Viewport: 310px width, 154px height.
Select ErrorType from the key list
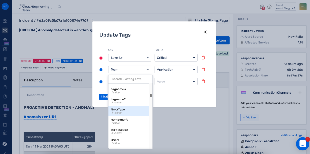[x=129, y=111]
